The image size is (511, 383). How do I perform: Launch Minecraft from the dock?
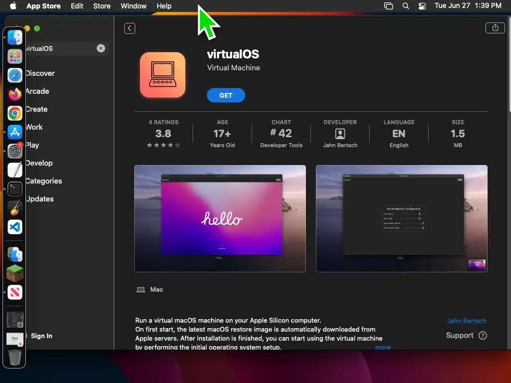pos(14,273)
